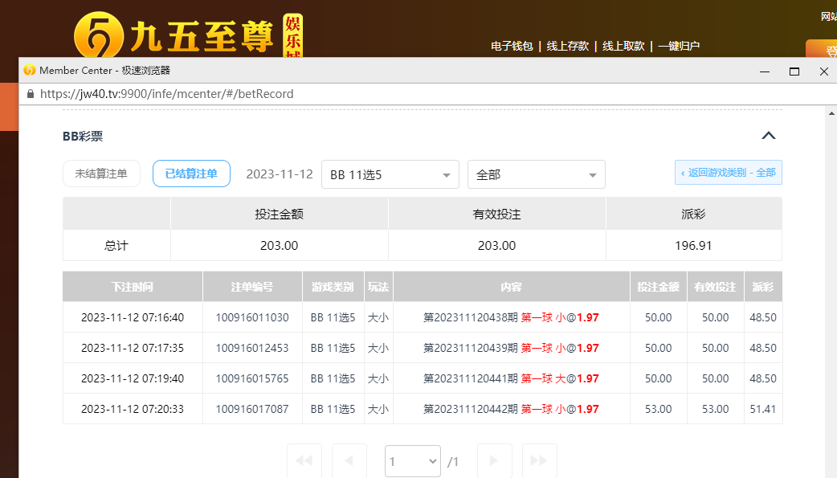Viewport: 837px width, 478px height.
Task: Go to previous page arrow
Action: 349,461
